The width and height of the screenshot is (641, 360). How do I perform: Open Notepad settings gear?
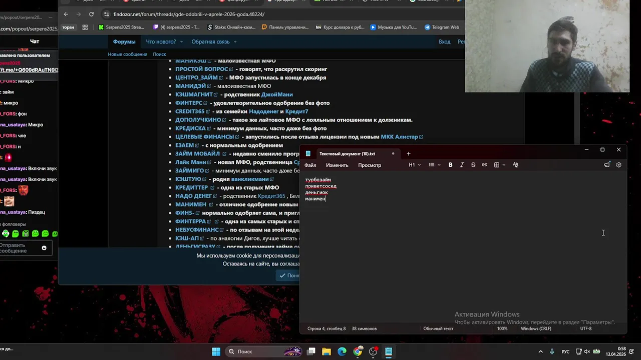618,164
